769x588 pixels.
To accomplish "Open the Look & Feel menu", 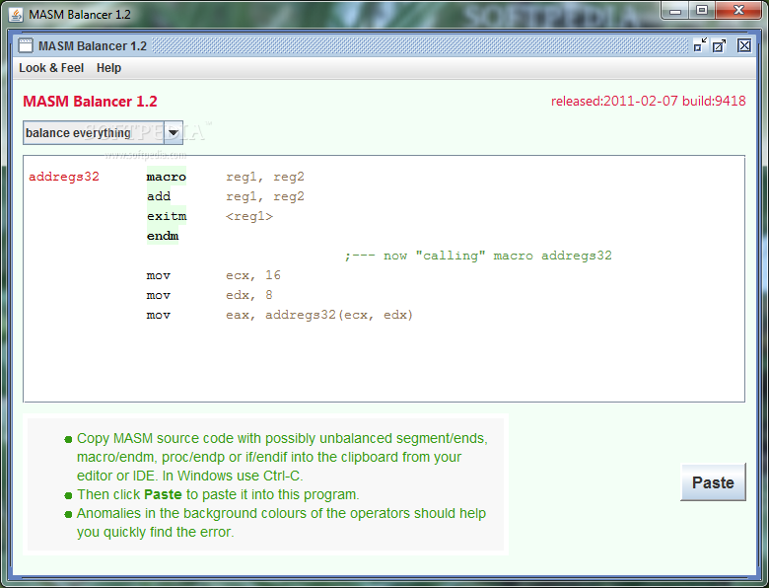I will pos(51,68).
